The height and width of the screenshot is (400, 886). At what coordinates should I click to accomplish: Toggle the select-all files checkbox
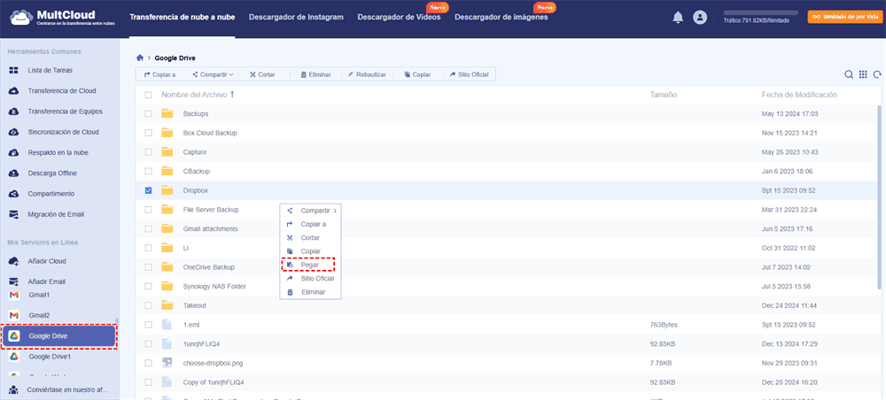(148, 95)
